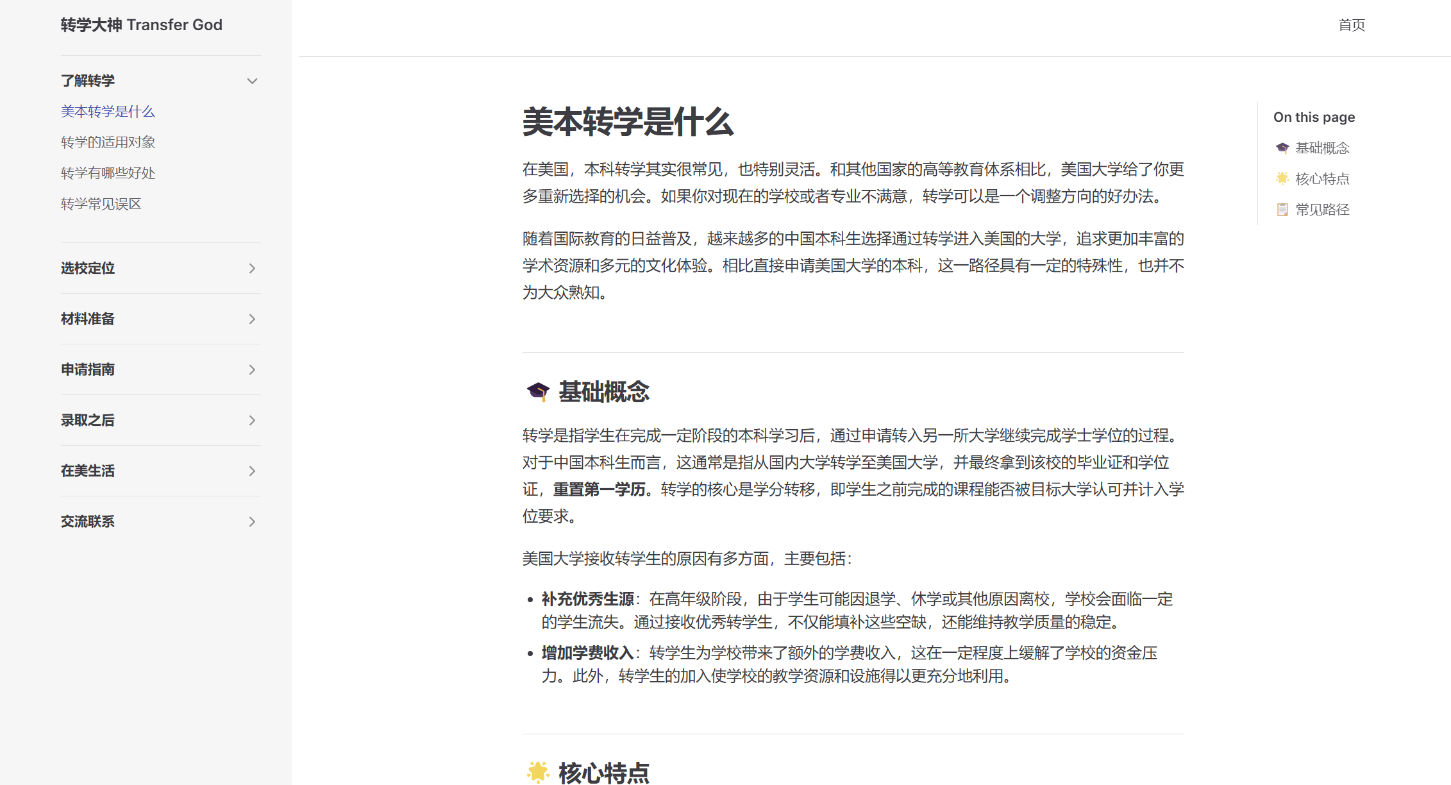Jump to 核心特点 in On this page
Image resolution: width=1451 pixels, height=785 pixels.
(1322, 179)
